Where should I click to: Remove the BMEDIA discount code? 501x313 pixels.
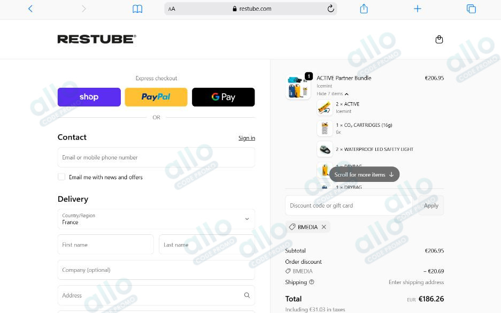[x=323, y=227]
